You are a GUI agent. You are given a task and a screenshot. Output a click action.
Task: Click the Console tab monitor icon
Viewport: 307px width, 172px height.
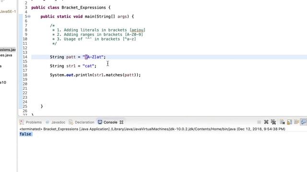tap(100, 122)
